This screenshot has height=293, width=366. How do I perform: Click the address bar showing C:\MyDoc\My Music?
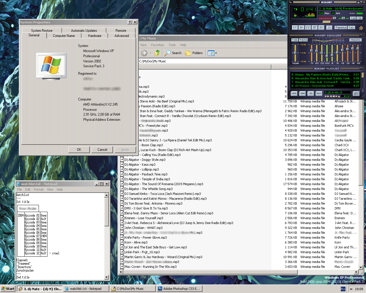point(213,61)
